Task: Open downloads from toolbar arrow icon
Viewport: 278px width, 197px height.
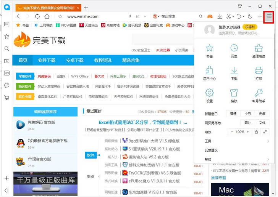Action: click(x=220, y=16)
